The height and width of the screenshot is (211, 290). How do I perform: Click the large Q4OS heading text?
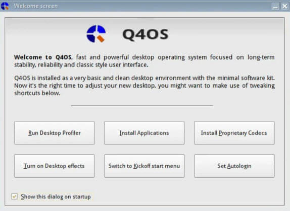(x=146, y=34)
